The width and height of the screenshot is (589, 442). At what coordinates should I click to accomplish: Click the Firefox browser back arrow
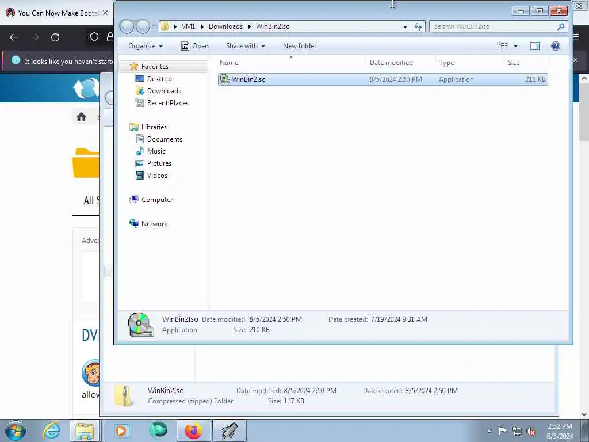click(x=14, y=37)
